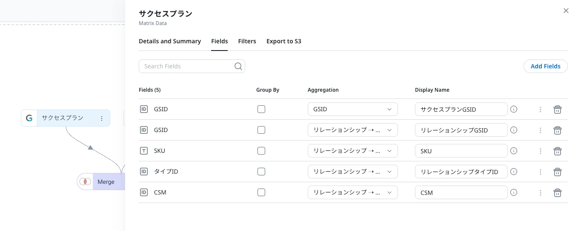This screenshot has width=578, height=231.
Task: Open aggregation dropdown for CSM row
Action: coord(352,192)
